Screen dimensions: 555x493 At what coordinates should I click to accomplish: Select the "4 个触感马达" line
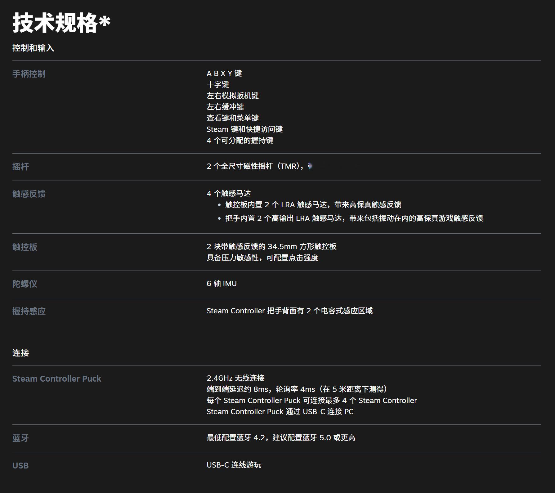229,194
